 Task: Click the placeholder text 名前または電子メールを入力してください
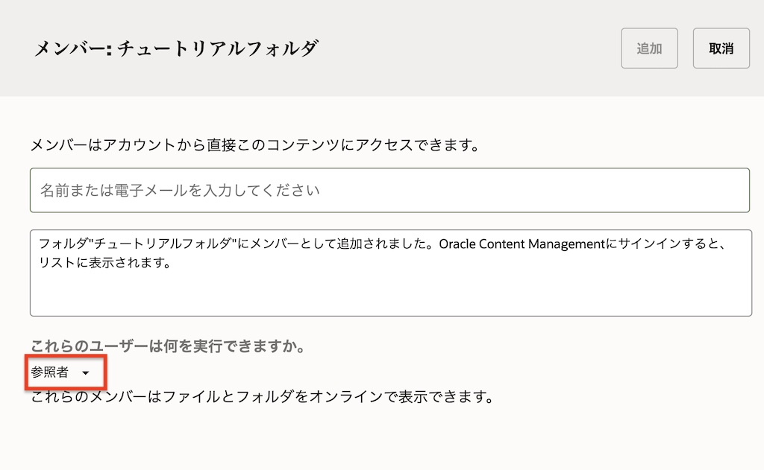click(180, 191)
